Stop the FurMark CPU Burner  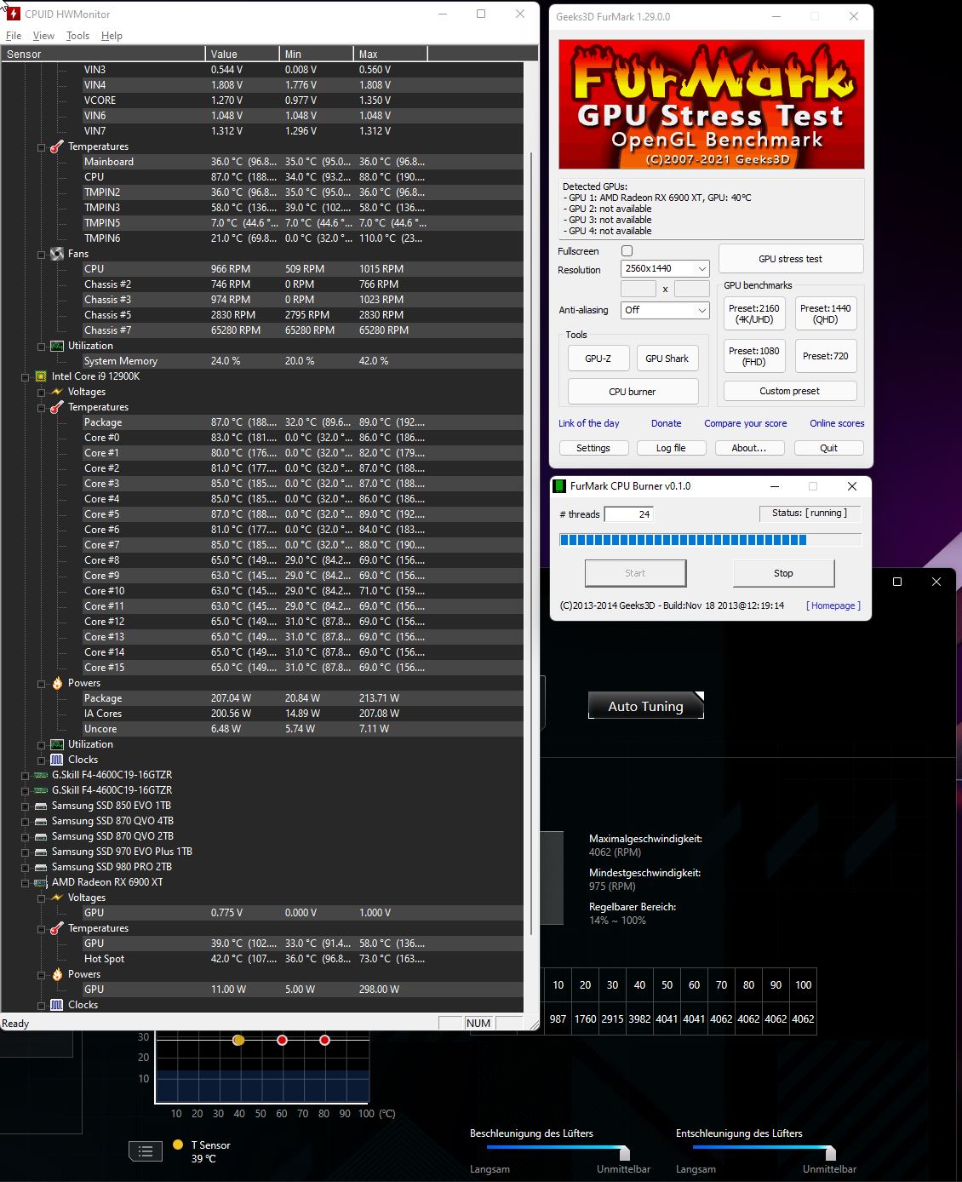pyautogui.click(x=783, y=573)
